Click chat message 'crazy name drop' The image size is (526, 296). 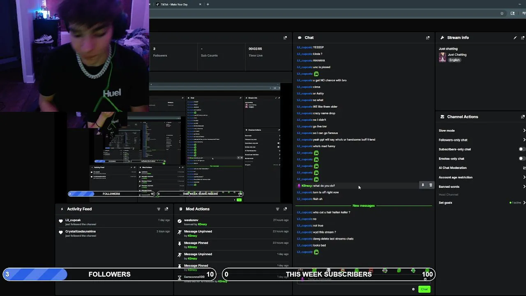(x=324, y=113)
